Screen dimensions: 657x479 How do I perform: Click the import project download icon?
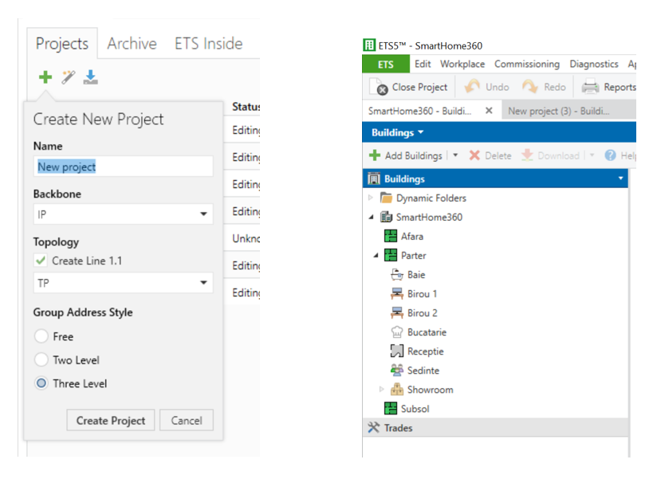click(x=90, y=77)
